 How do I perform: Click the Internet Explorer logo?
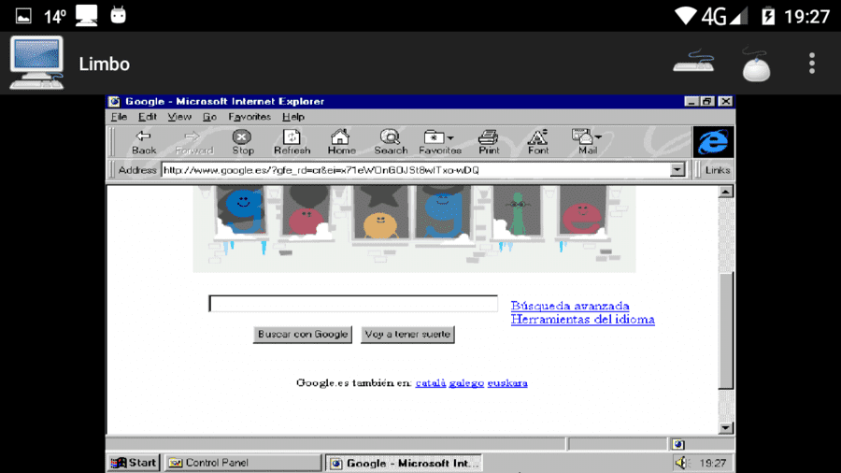click(x=713, y=142)
